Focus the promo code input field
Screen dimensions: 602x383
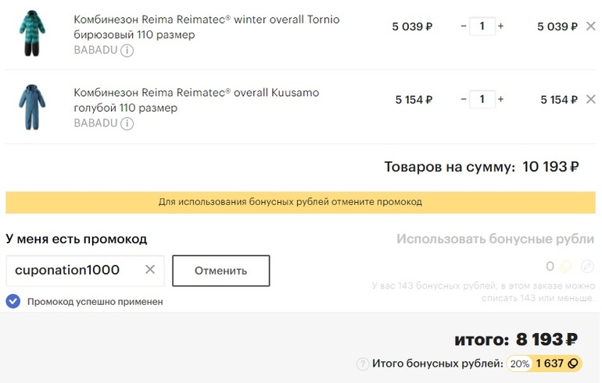click(85, 271)
